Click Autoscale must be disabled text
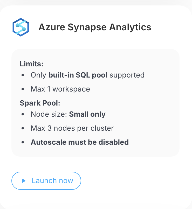Viewport: 192px width, 209px height. 80,142
